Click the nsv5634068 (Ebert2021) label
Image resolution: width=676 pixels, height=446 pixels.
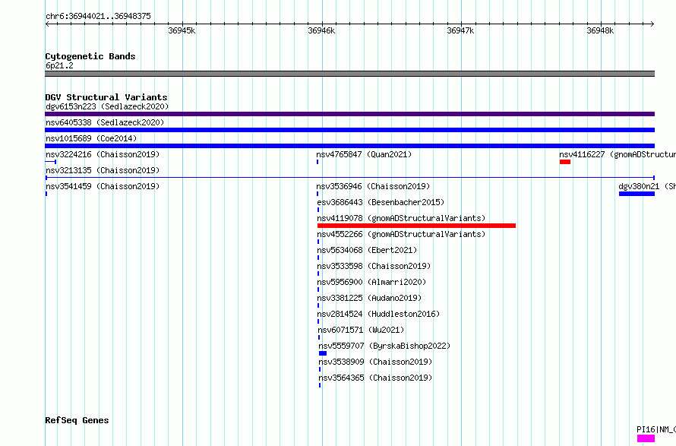click(367, 250)
